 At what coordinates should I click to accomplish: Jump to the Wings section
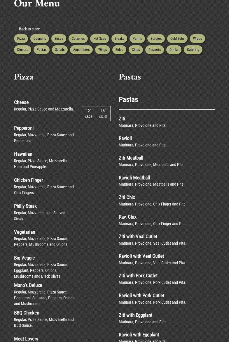[102, 50]
